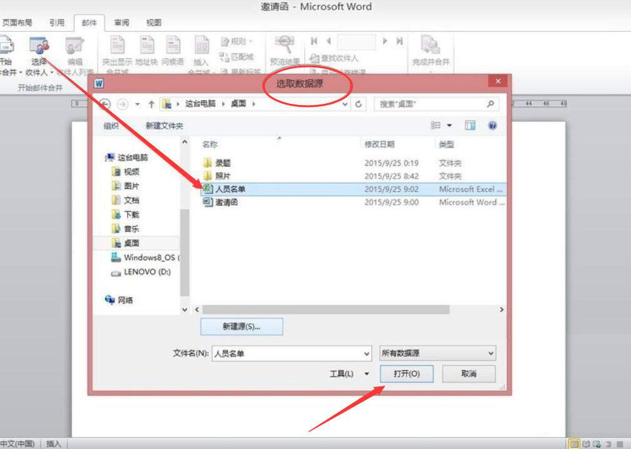631x449 pixels.
Task: Click the Finish & Merge icon
Action: pyautogui.click(x=431, y=45)
